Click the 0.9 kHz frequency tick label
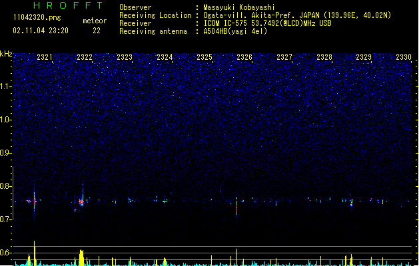The height and width of the screenshot is (266, 419). (5, 153)
